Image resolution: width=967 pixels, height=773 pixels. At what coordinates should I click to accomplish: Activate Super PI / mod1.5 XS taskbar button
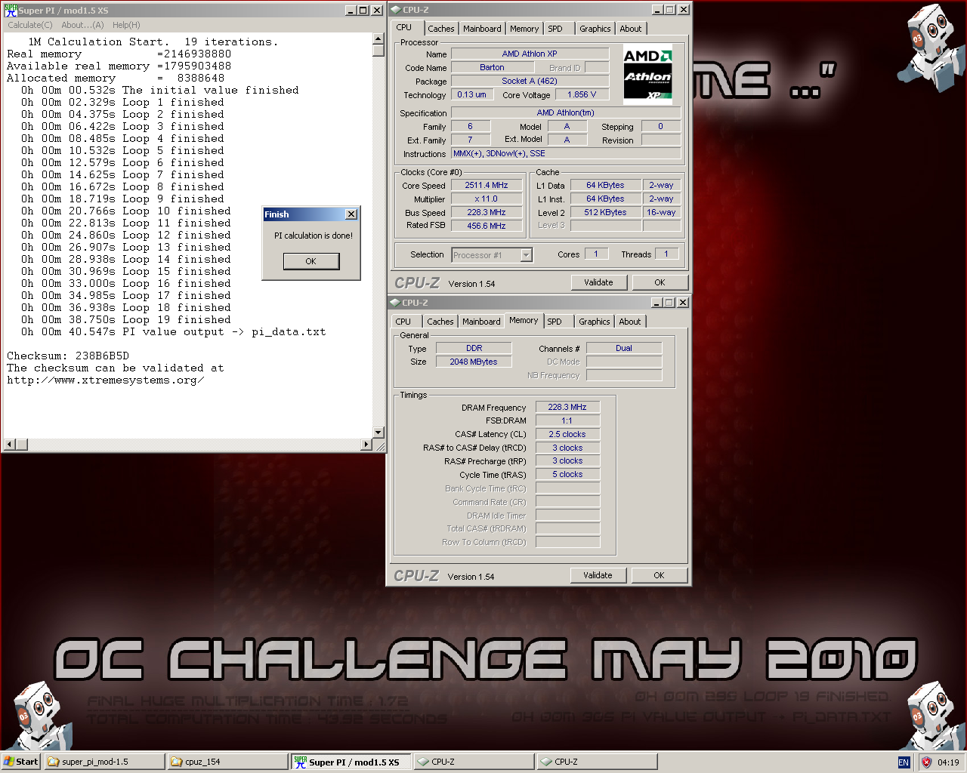(x=351, y=762)
